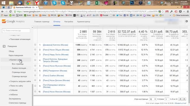Open Thunderbird from the taskbar

(20, 3)
